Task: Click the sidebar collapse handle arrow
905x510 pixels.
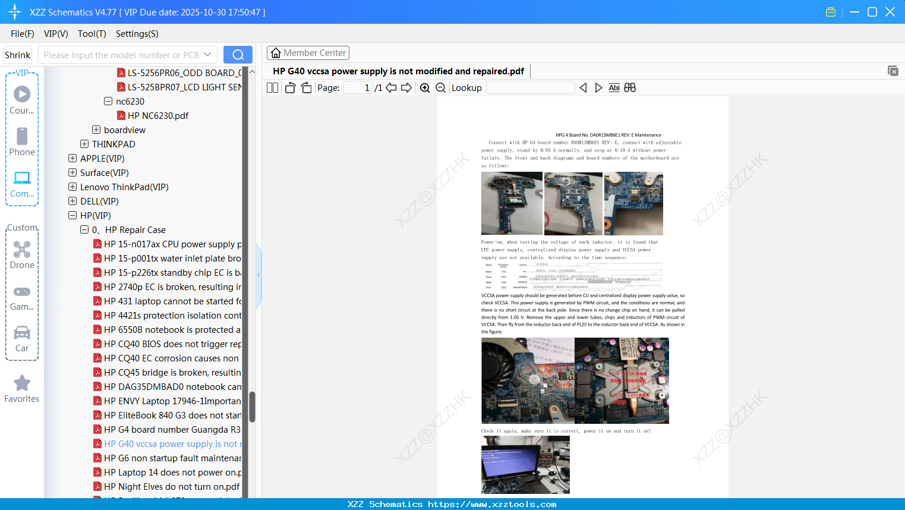Action: [258, 275]
